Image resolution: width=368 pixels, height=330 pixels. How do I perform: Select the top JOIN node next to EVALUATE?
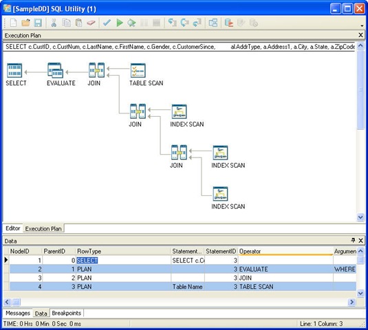[x=97, y=70]
